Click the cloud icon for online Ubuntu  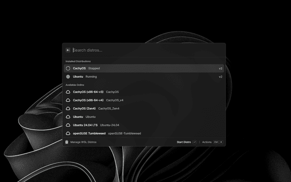68,117
